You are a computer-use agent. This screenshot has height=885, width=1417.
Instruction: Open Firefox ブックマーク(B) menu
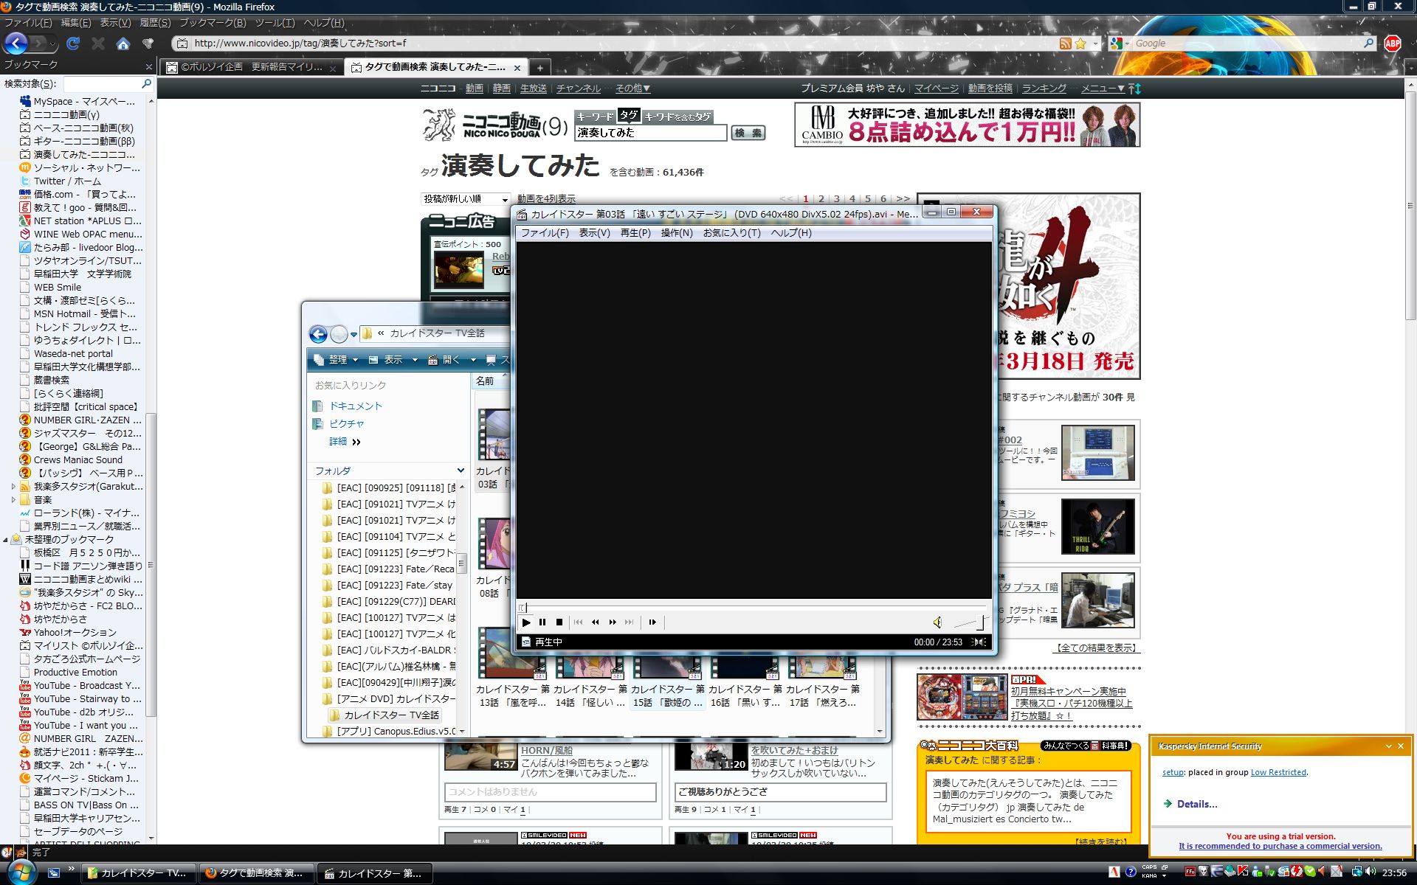213,23
